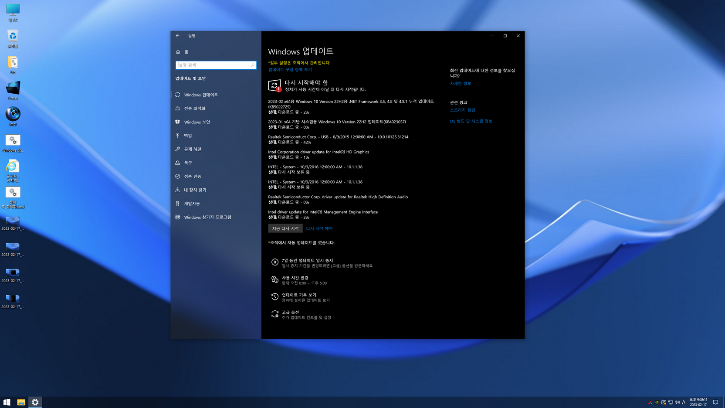Open 다시 시작 예약 link
The width and height of the screenshot is (725, 408).
[319, 228]
